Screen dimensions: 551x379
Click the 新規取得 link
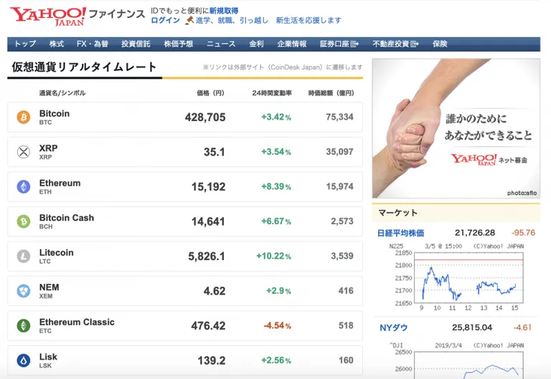224,11
